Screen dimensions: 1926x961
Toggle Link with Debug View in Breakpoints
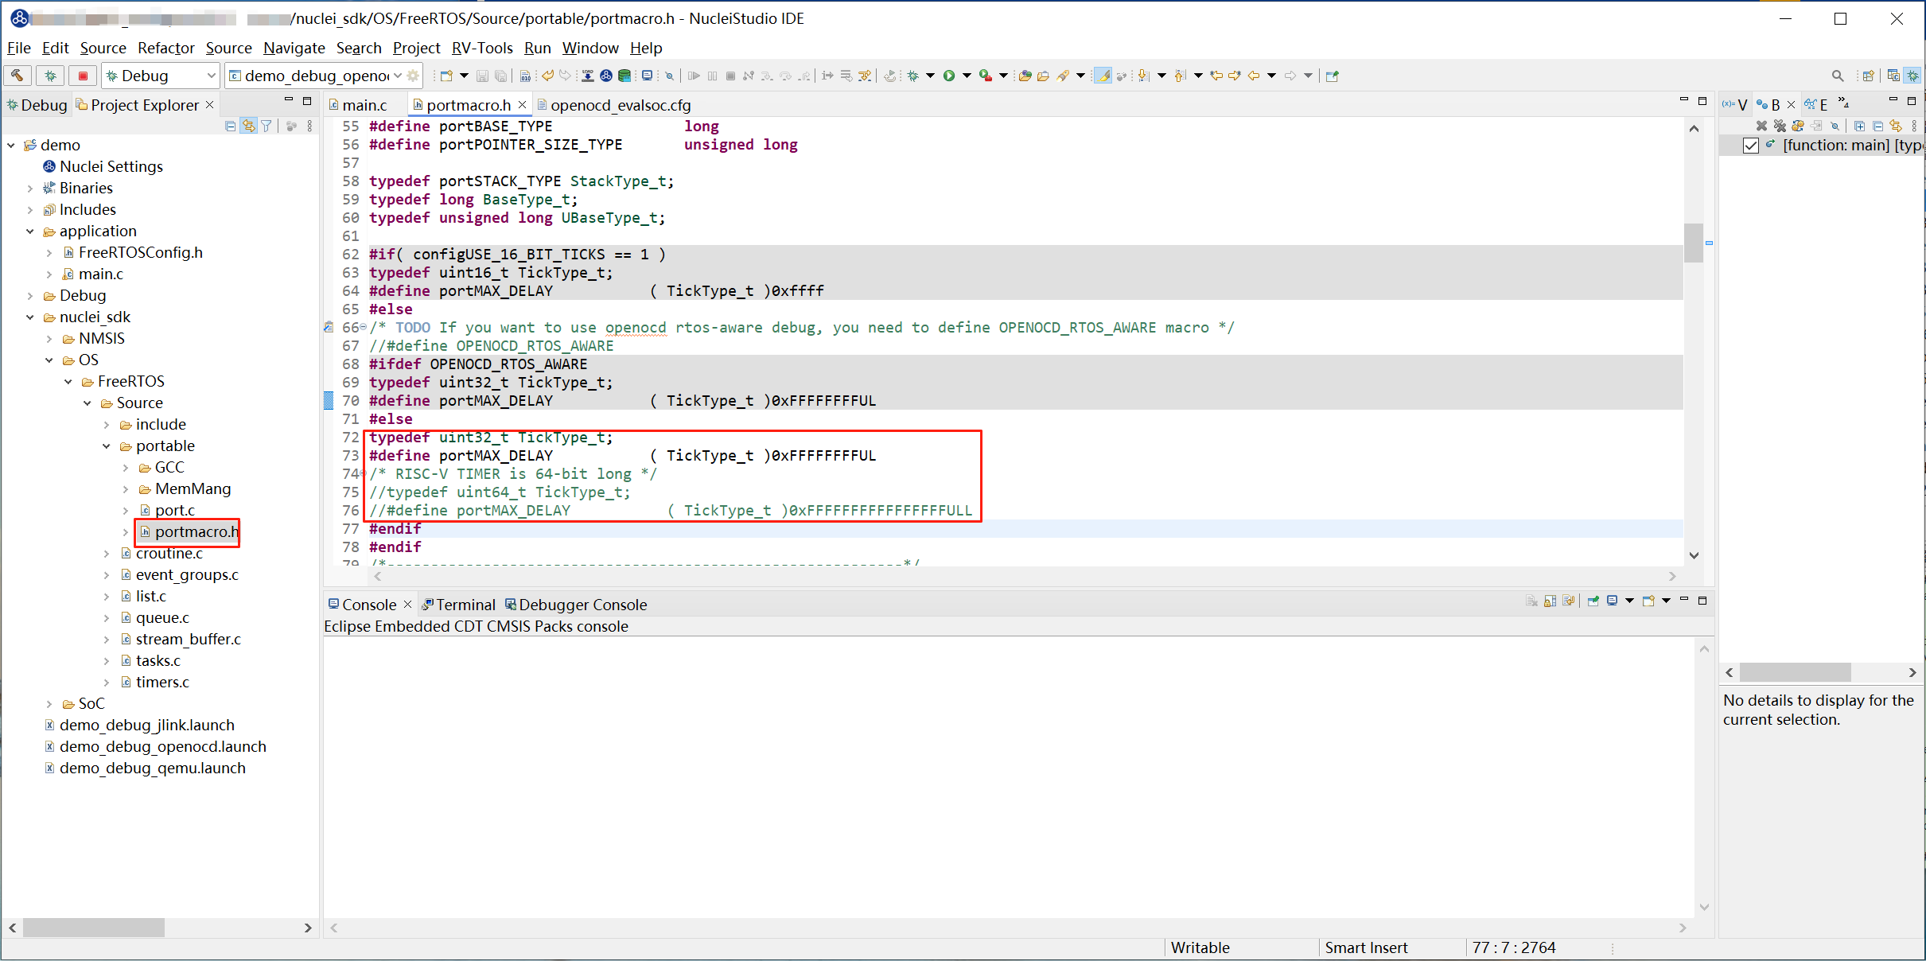[x=1896, y=126]
